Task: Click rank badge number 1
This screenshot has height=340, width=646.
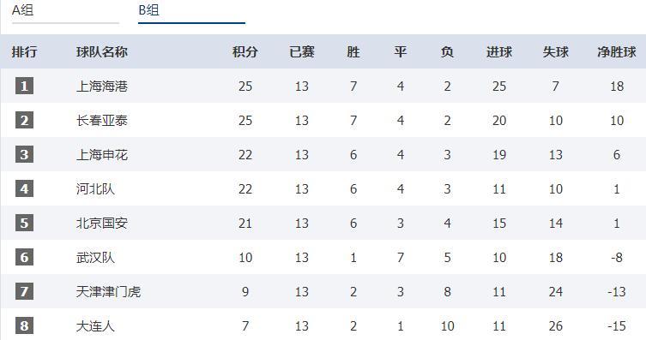Action: 24,86
